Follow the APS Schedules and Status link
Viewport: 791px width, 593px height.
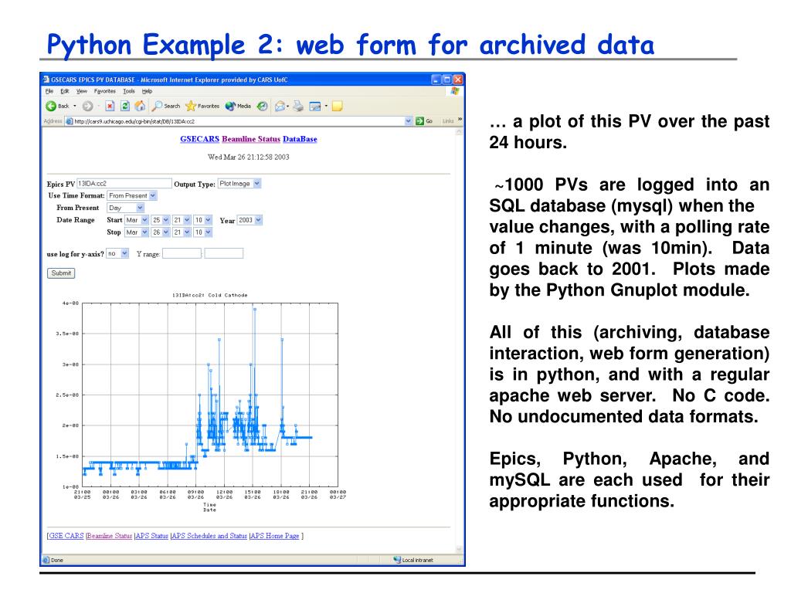[209, 536]
